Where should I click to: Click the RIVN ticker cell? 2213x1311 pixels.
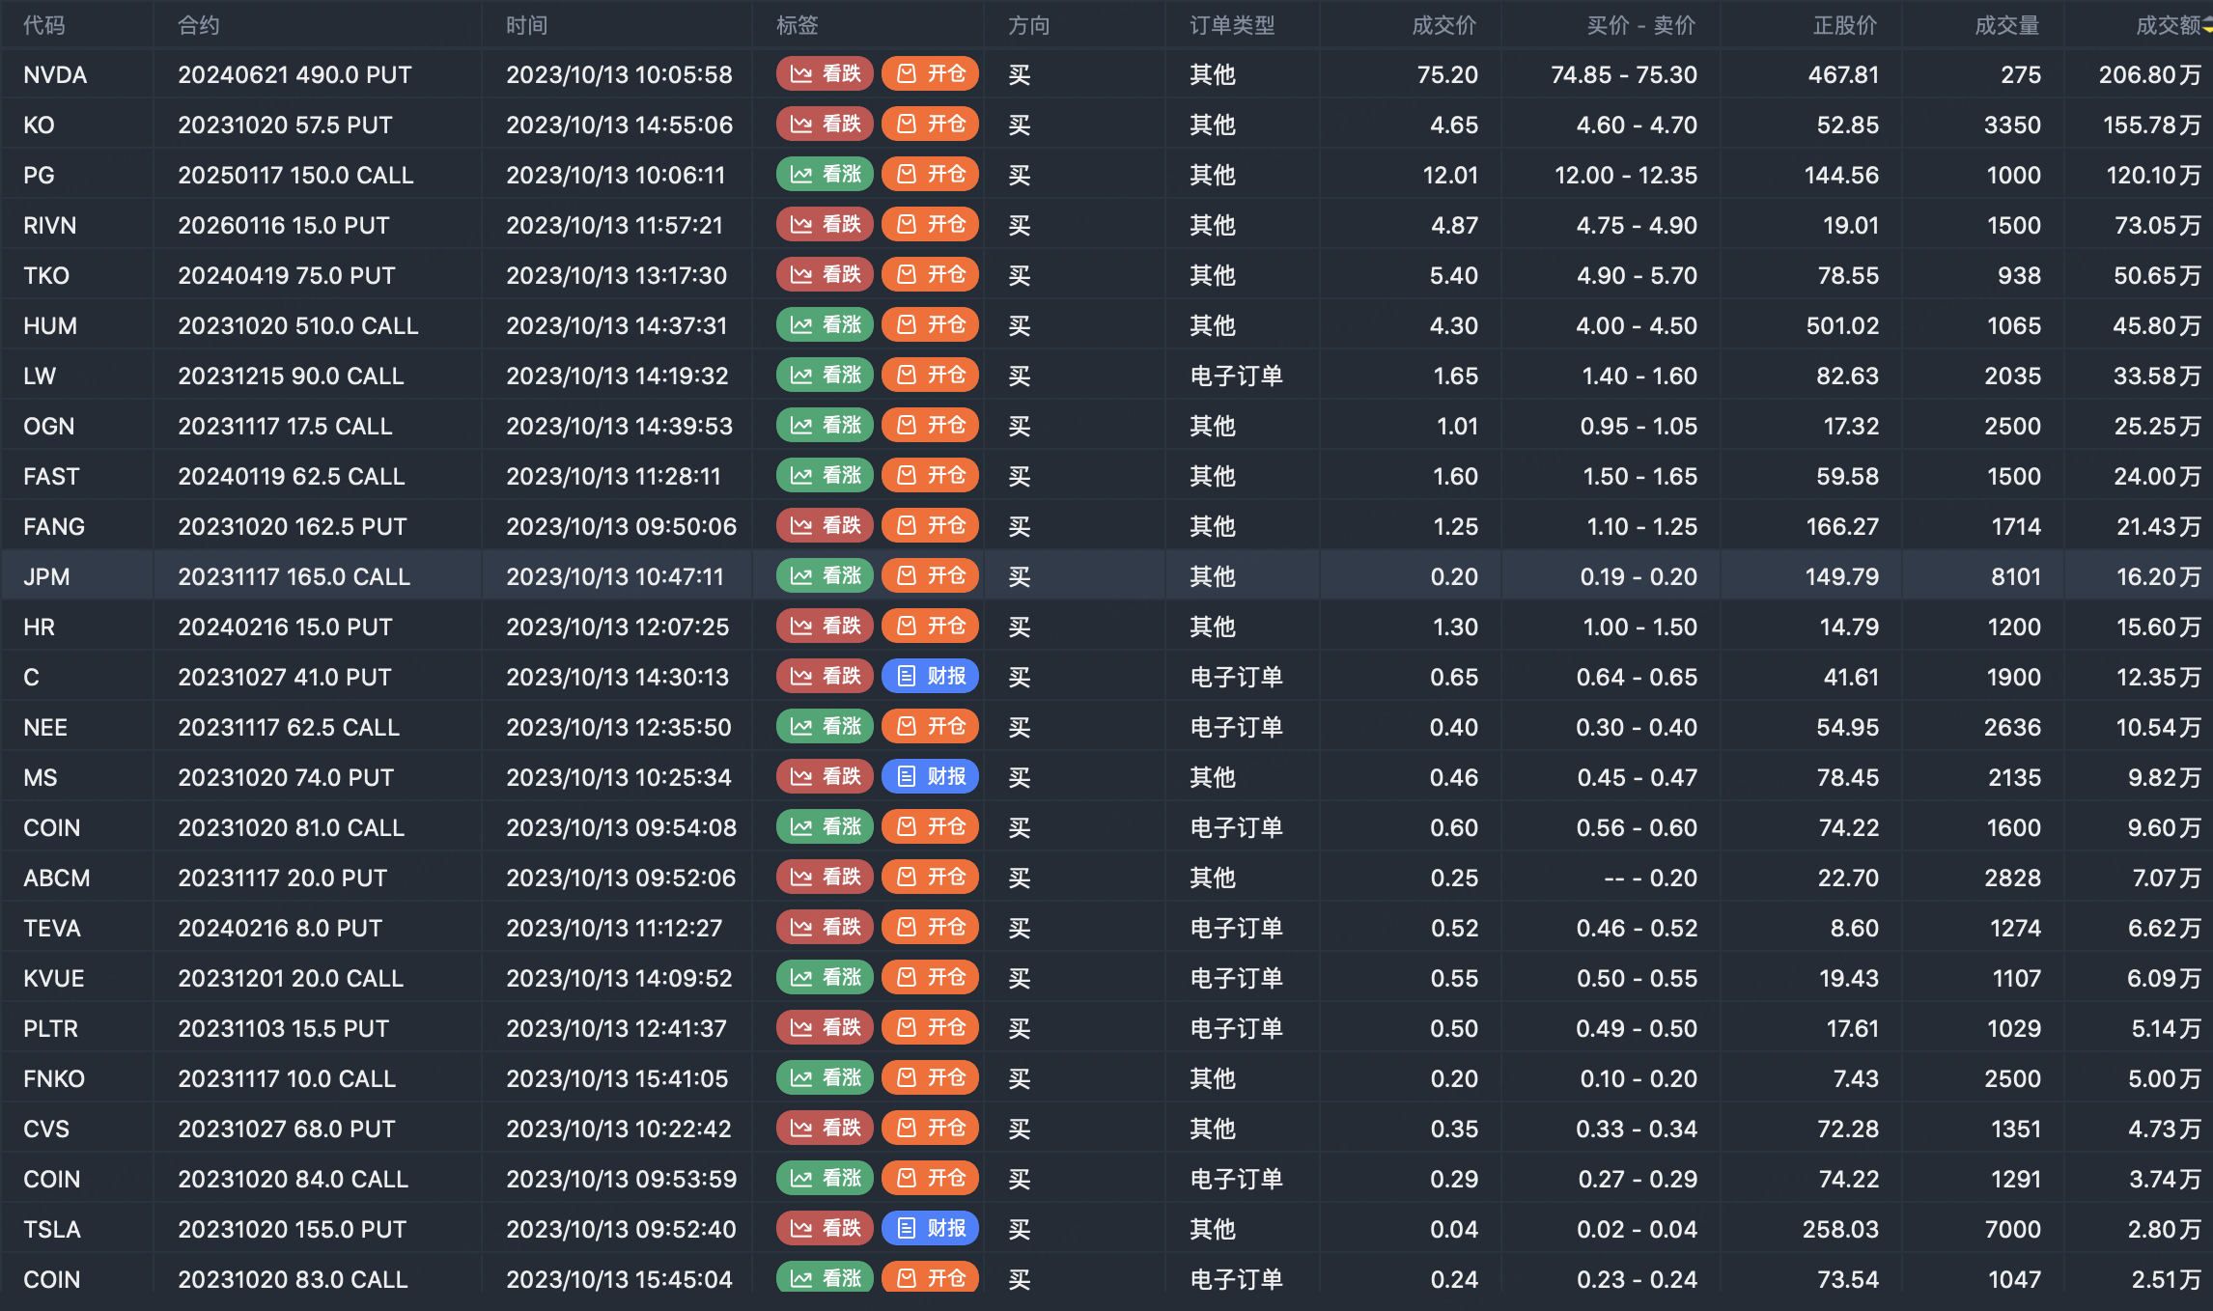pos(50,225)
